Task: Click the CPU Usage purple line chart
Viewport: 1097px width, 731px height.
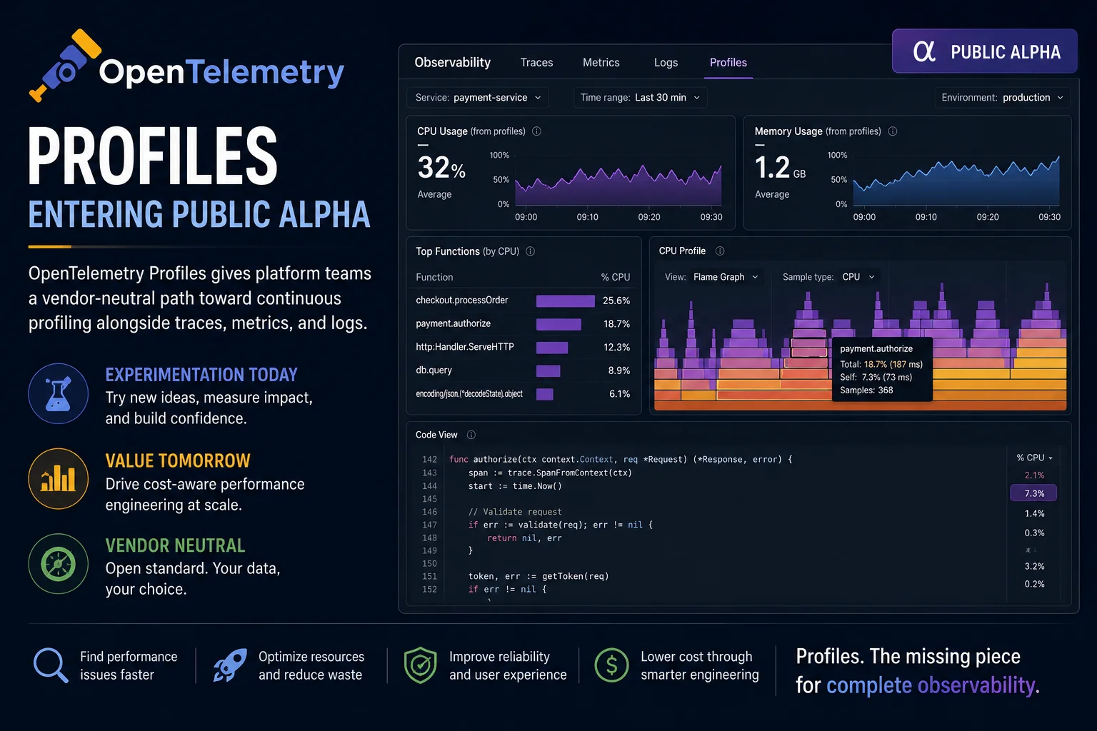Action: (618, 186)
